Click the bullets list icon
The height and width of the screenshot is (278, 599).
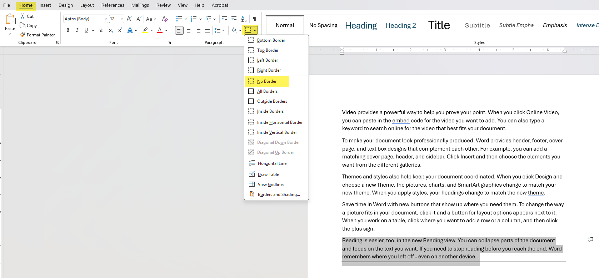coord(179,19)
